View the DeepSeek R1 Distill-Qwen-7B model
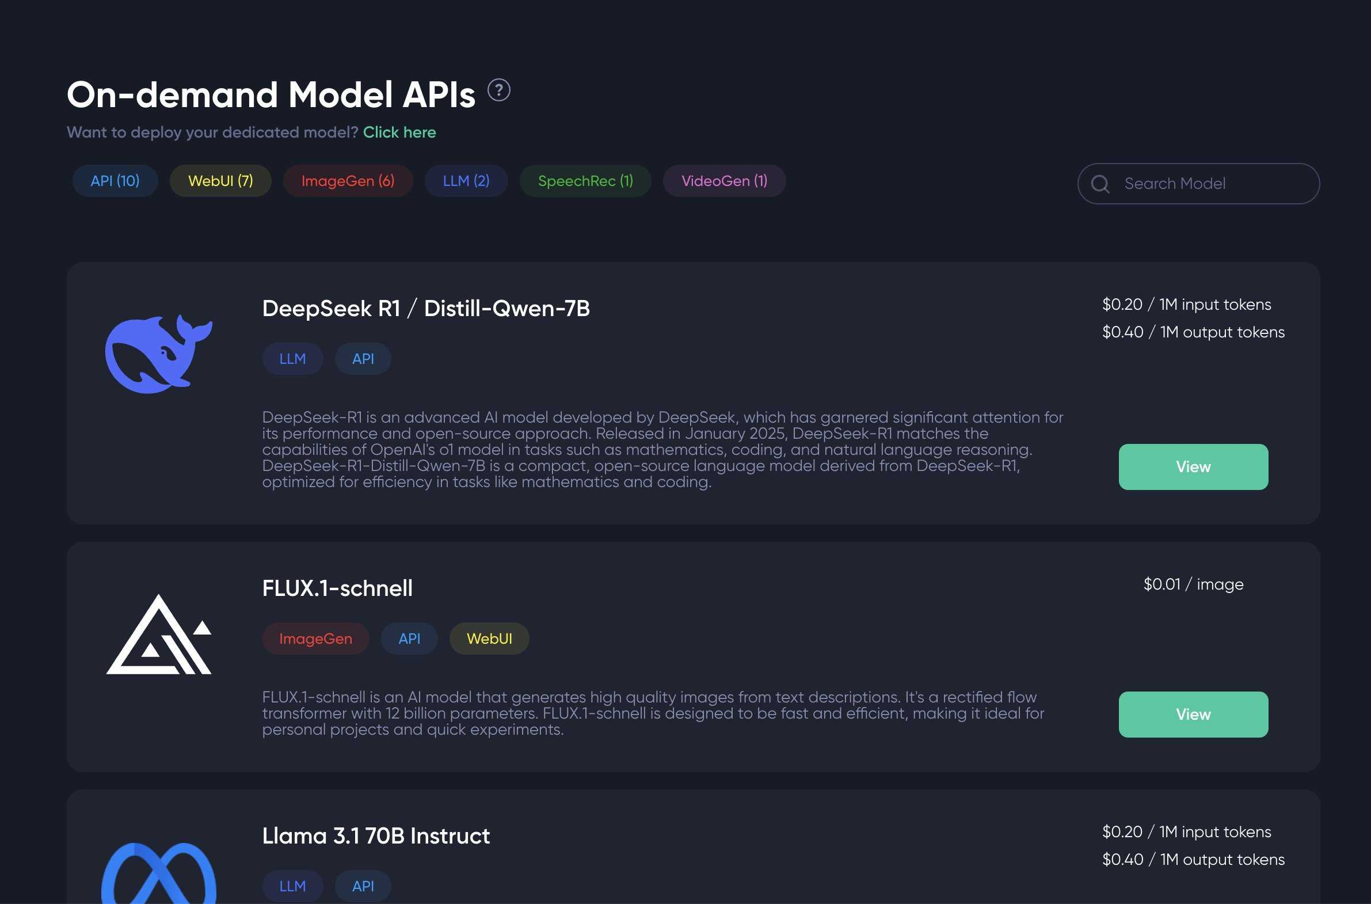This screenshot has height=904, width=1371. [1193, 467]
